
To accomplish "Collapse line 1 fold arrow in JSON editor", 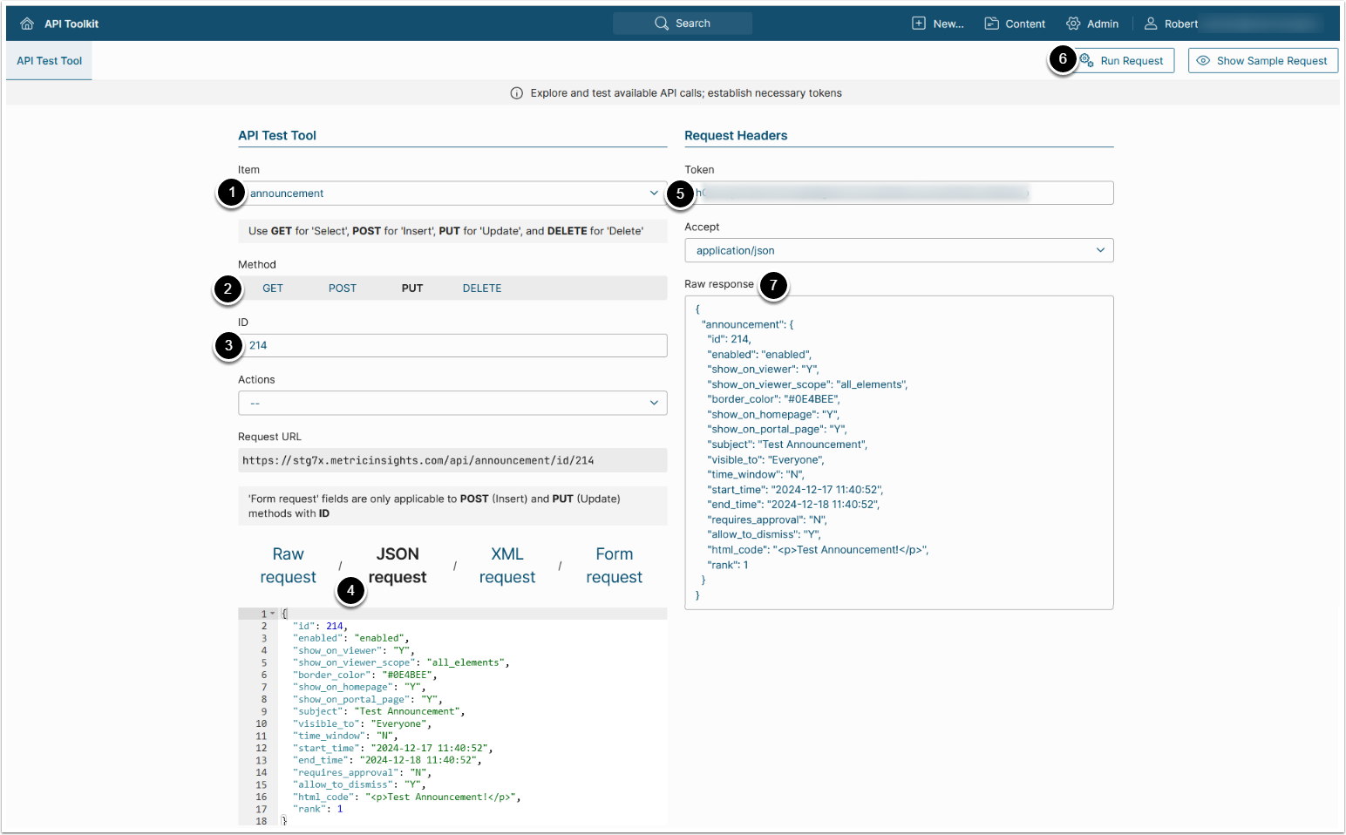I will click(273, 614).
